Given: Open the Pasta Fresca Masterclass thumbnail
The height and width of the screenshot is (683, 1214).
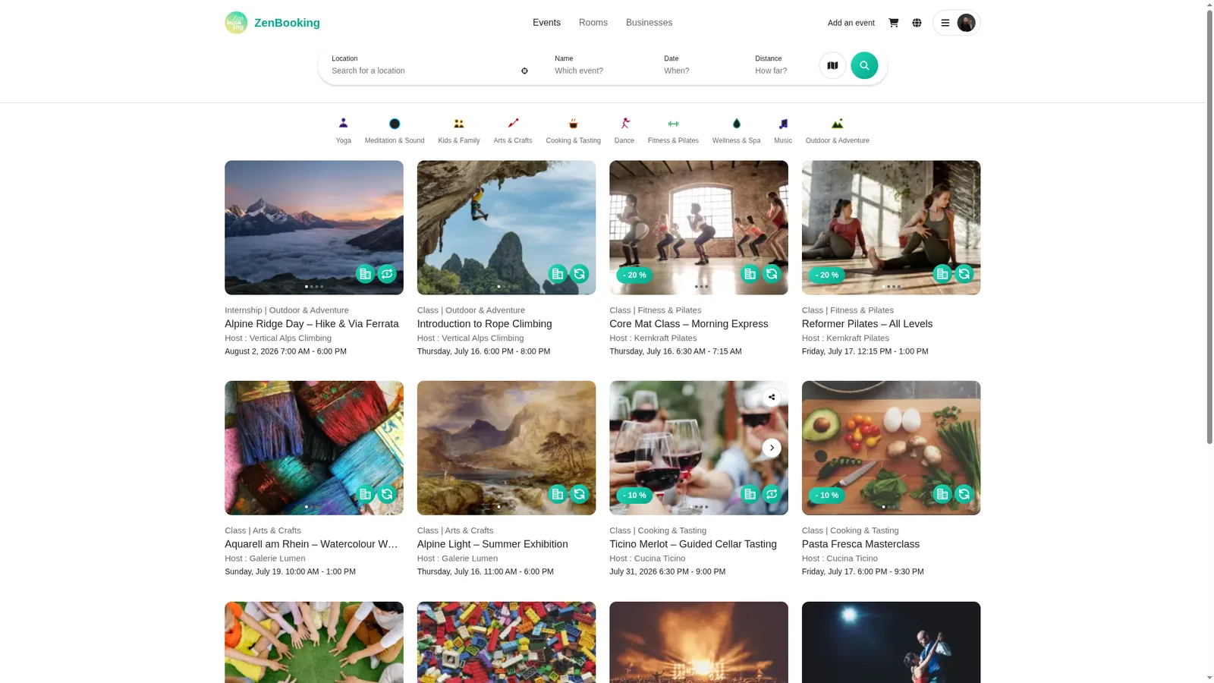Looking at the screenshot, I should click(x=891, y=448).
